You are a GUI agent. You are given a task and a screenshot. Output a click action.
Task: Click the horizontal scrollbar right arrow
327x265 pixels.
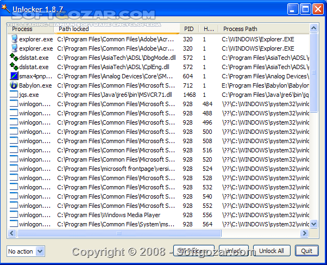click(305, 233)
